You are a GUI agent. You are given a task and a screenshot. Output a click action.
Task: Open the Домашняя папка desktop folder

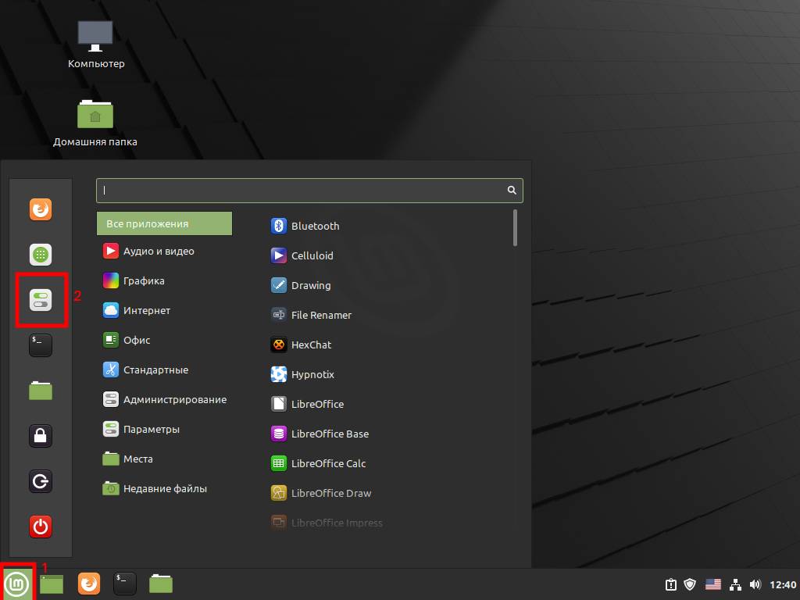click(x=95, y=116)
